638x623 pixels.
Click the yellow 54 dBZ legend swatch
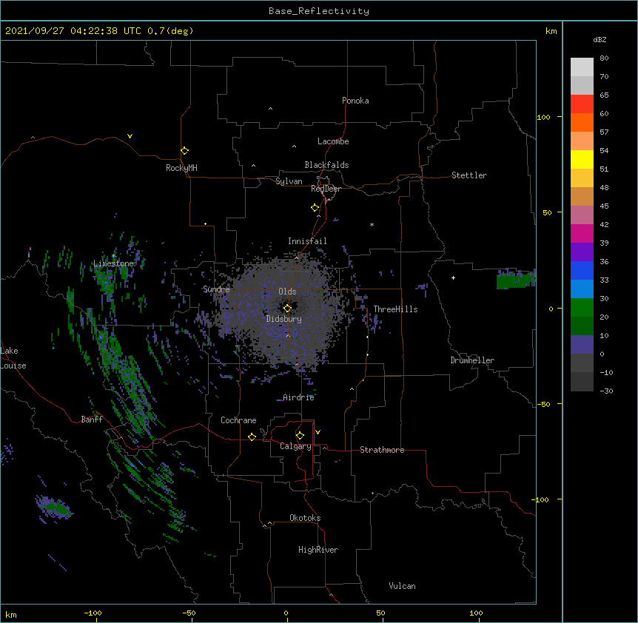pyautogui.click(x=582, y=159)
